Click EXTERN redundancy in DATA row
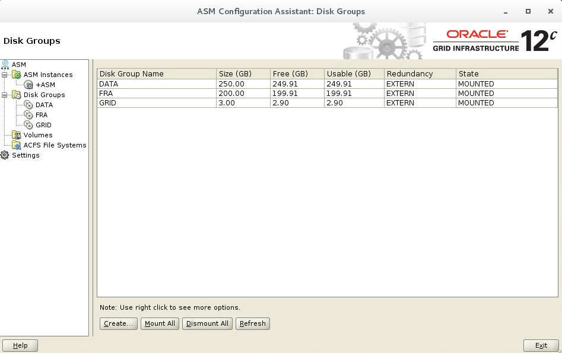Image resolution: width=562 pixels, height=353 pixels. point(400,84)
